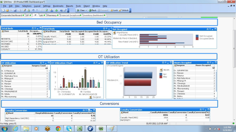Viewport: 236px width, 132px height.
Task: Open the Windows Start button
Action: pyautogui.click(x=4, y=129)
